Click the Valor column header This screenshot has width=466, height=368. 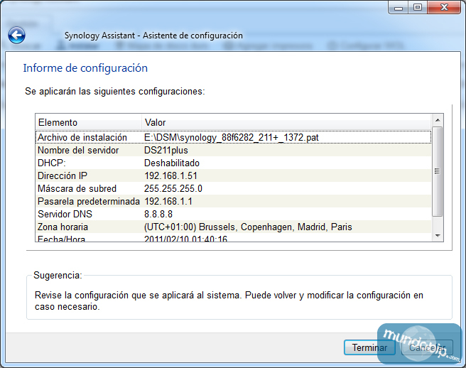point(286,122)
